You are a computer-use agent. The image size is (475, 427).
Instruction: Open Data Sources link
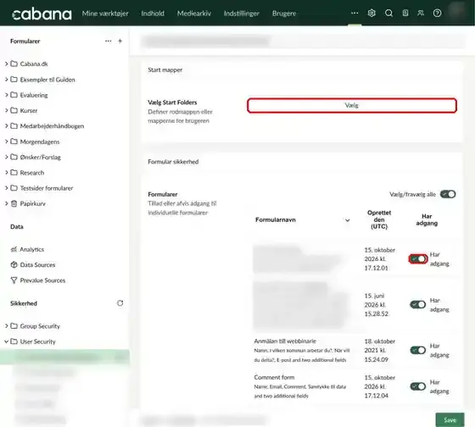(x=37, y=265)
